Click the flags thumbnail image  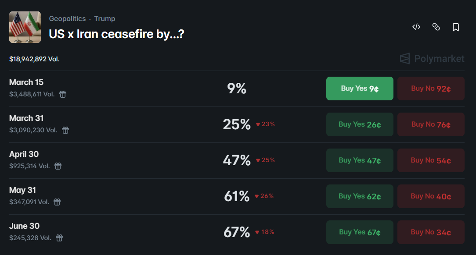[25, 27]
